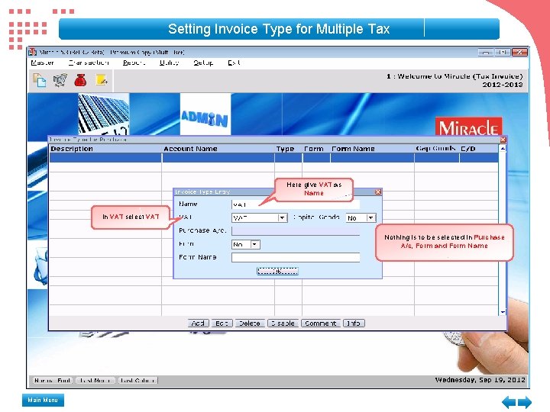Click the Info button
The image size is (550, 412).
[x=354, y=323]
